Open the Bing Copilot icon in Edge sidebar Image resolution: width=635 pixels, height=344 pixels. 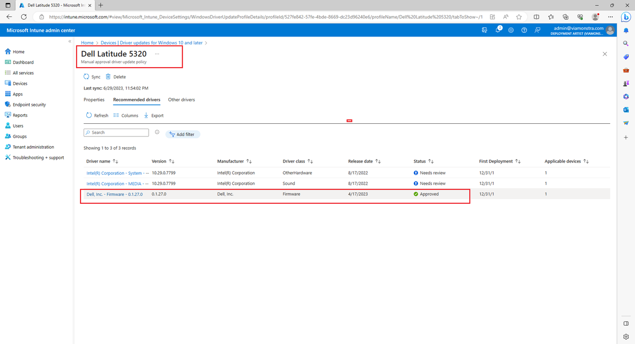pos(626,17)
